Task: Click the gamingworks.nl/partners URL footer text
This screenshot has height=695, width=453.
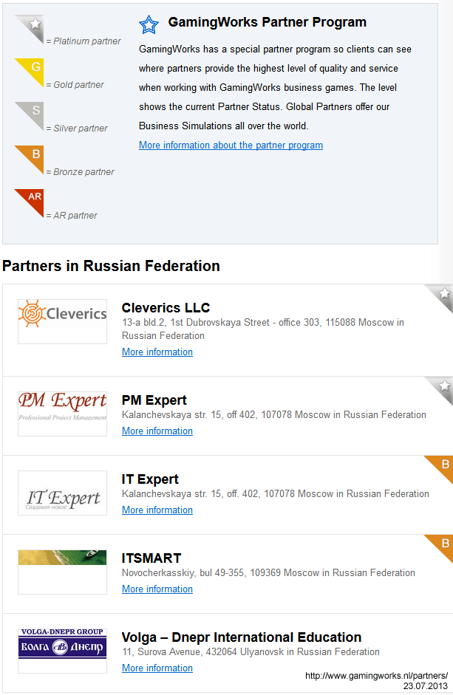Action: coord(377,676)
